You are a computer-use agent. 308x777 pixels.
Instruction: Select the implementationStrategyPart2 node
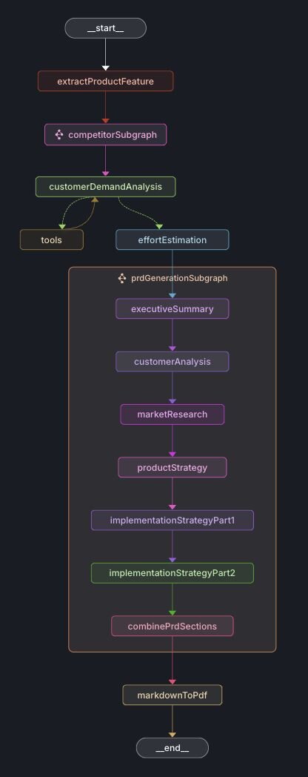pos(173,573)
